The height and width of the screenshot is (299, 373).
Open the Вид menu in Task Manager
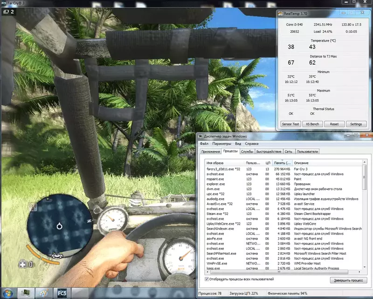(238, 143)
